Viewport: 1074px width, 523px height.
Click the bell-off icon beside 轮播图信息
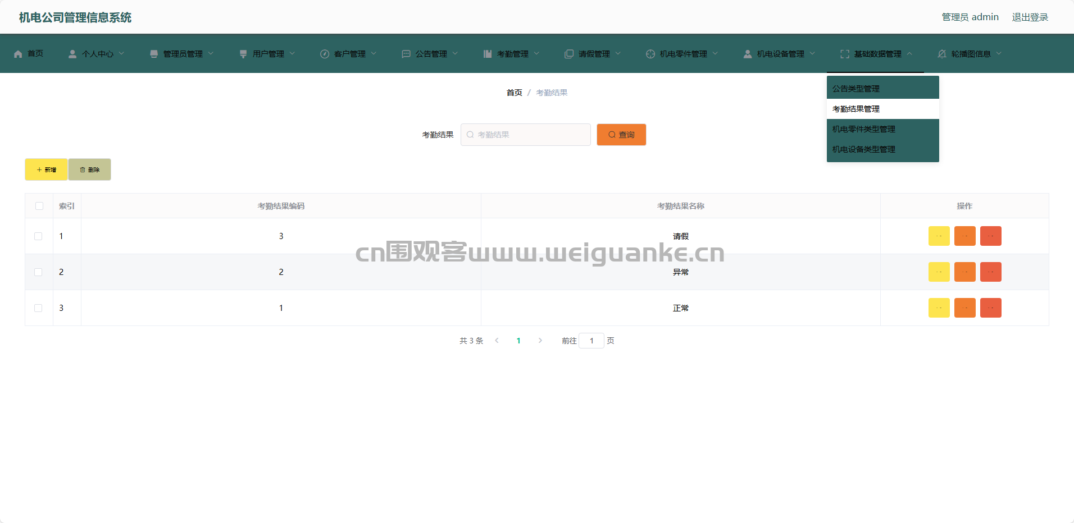(942, 54)
